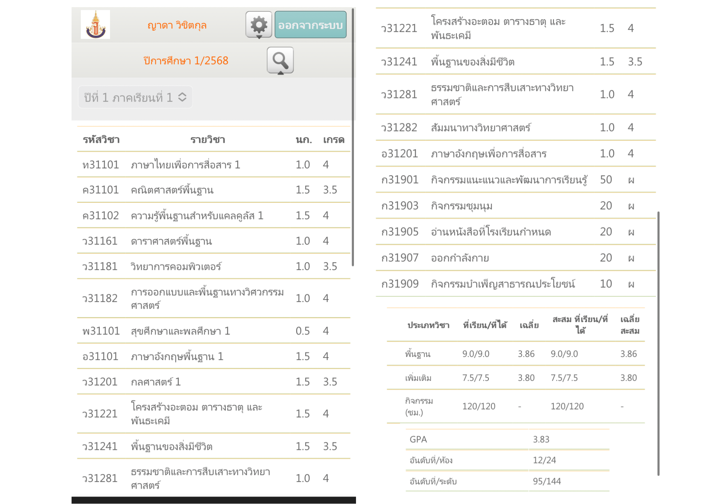Click the magnifying glass search icon
The width and height of the screenshot is (712, 504).
(280, 60)
